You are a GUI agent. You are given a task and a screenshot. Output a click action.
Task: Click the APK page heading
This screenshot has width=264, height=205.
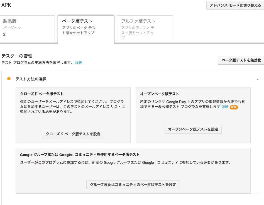click(x=6, y=5)
